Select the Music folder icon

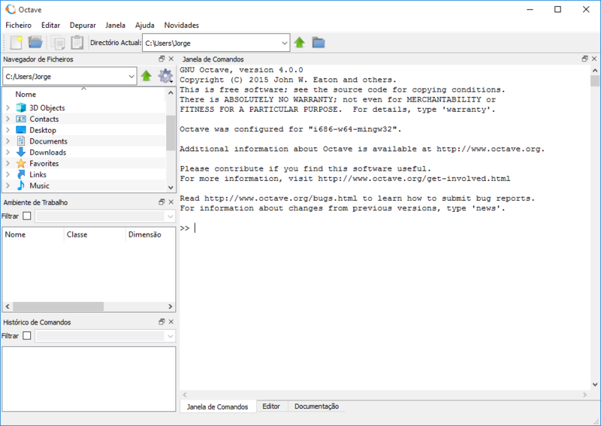(21, 186)
